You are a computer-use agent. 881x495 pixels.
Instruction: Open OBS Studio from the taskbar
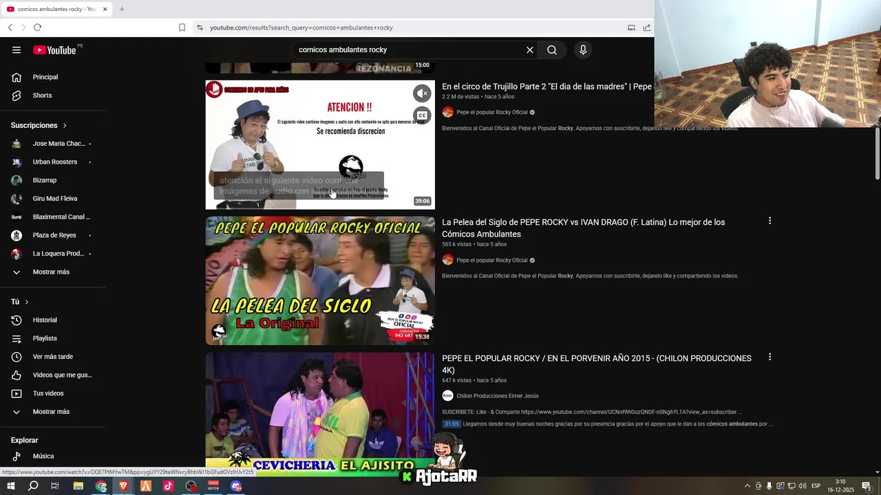[x=191, y=486]
